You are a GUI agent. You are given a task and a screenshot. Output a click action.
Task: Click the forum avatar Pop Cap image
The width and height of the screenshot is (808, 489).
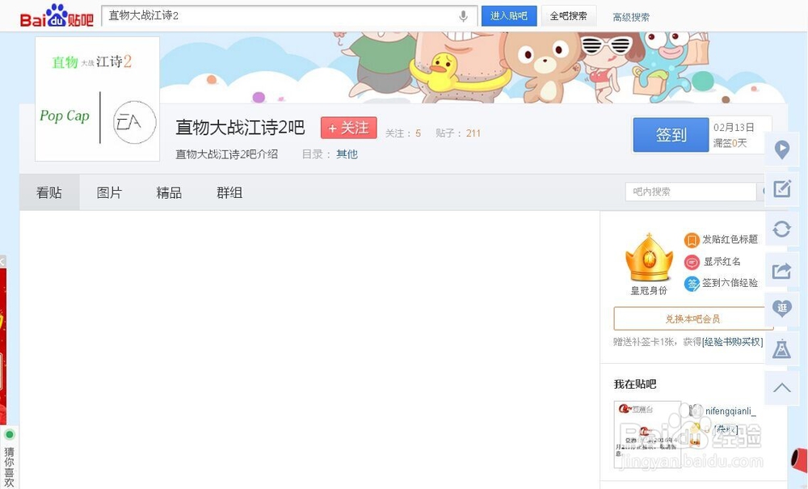98,99
